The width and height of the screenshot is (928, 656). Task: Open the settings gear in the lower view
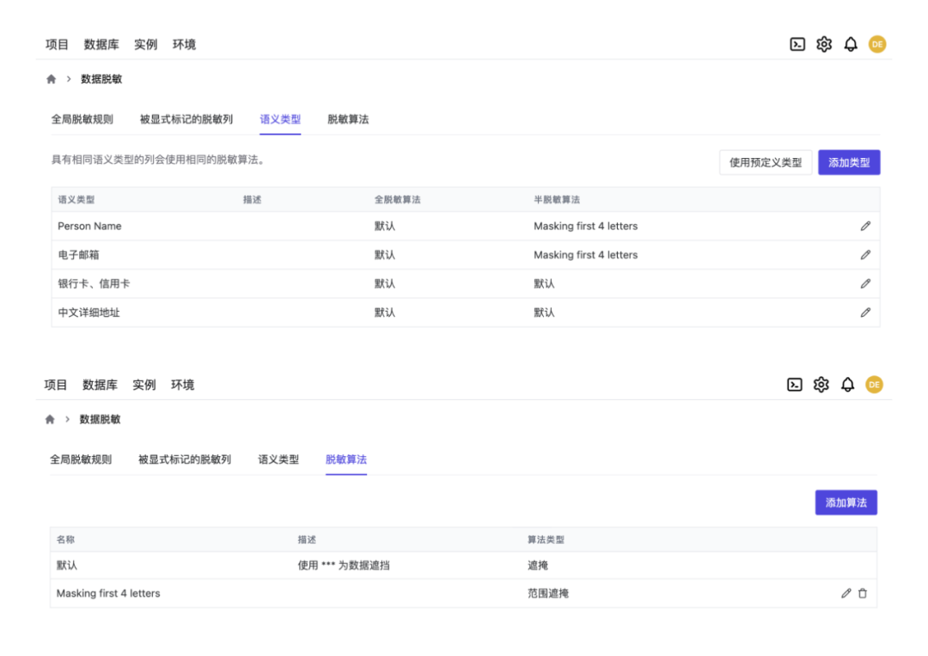pyautogui.click(x=821, y=385)
